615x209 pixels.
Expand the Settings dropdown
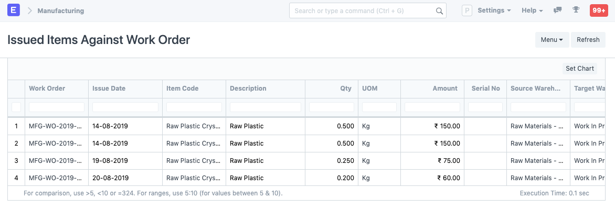point(494,10)
